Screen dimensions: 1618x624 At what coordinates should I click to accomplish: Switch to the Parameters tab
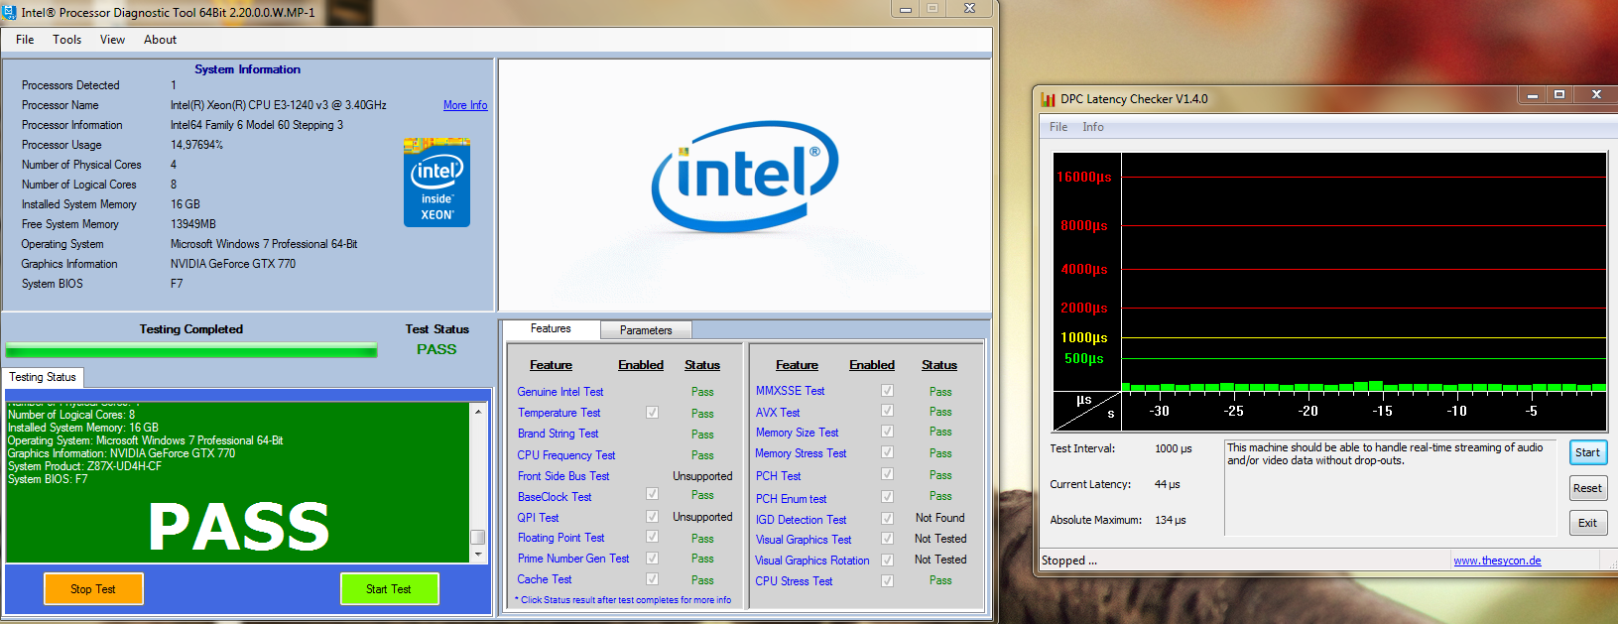(x=646, y=330)
